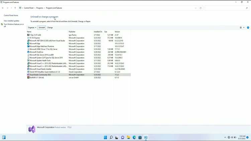Click the large Visual Studio logo in details pane
The width and height of the screenshot is (251, 141).
tap(32, 129)
